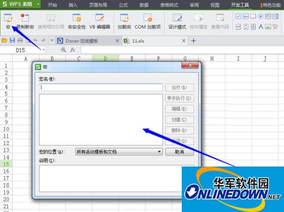The image size is (284, 212).
Task: Open COM 加载项 add-ins
Action: (148, 21)
